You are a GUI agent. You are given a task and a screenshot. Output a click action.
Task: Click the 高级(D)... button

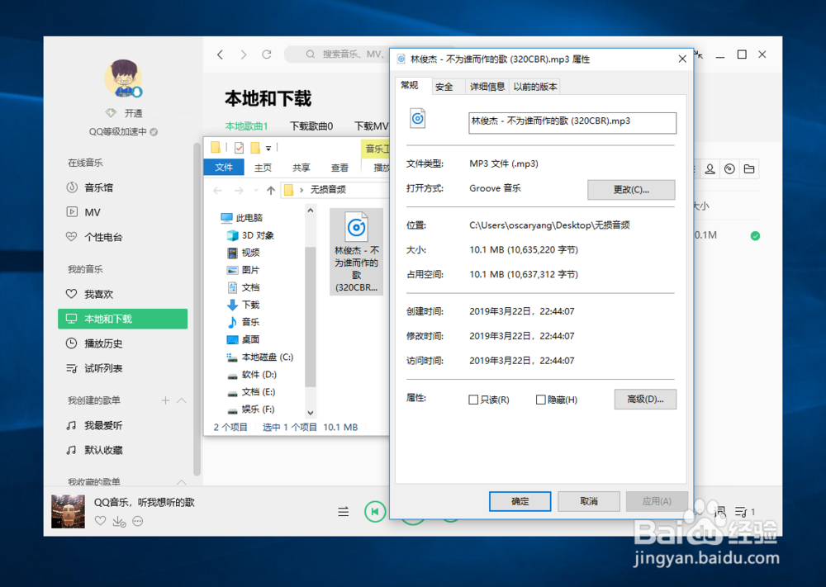click(645, 399)
